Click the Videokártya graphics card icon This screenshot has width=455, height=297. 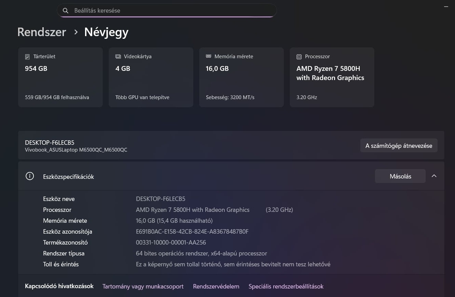[x=118, y=57]
